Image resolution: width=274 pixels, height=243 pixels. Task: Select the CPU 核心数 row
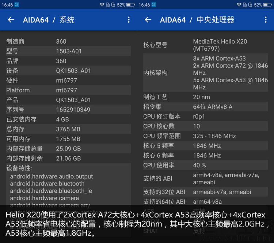pyautogui.click(x=205, y=126)
